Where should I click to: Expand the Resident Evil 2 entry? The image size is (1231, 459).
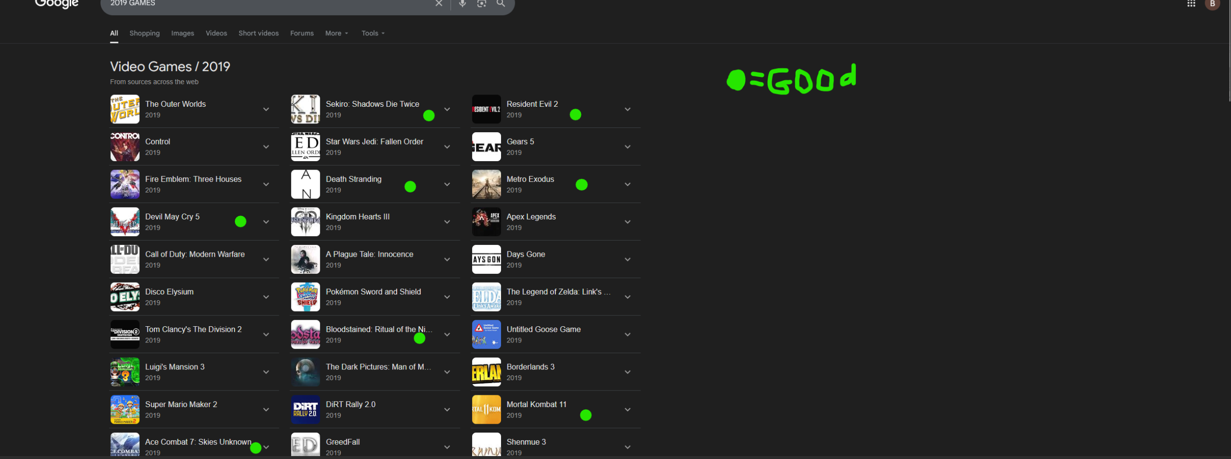point(628,109)
